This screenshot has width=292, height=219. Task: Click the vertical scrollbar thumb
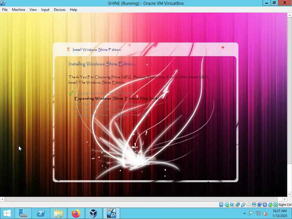[289, 91]
